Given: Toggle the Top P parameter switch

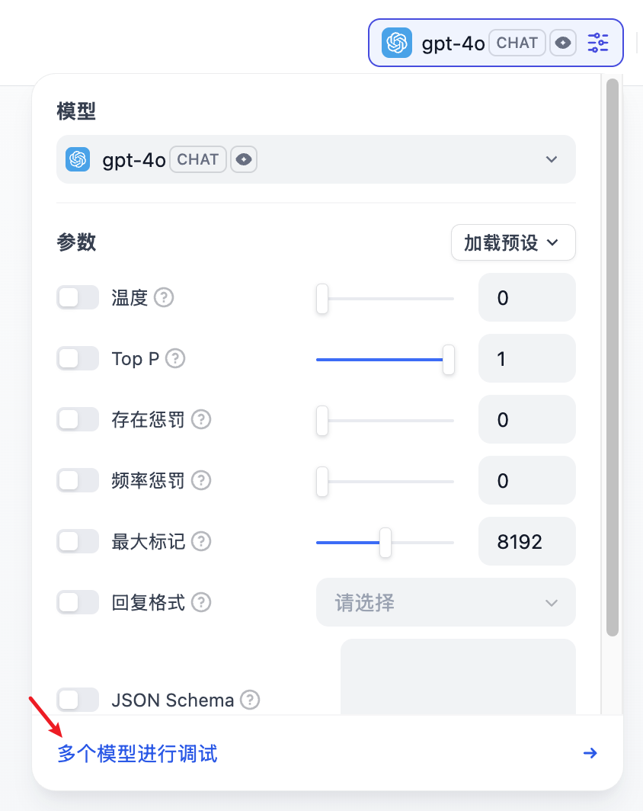Looking at the screenshot, I should 78,358.
